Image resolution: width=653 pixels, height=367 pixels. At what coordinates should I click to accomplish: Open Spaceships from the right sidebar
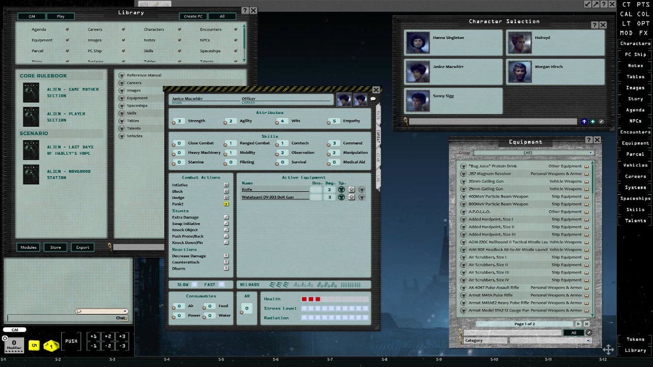coord(634,198)
